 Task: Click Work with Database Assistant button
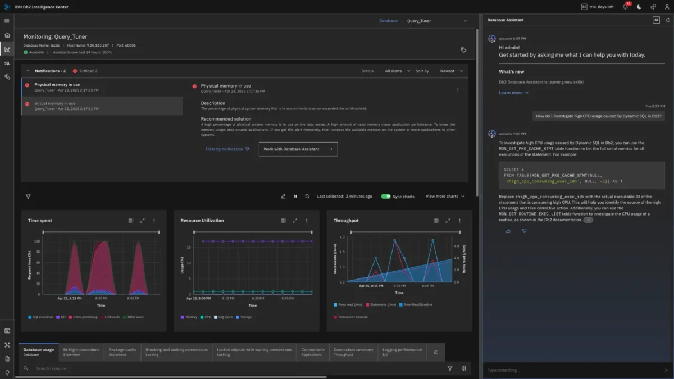point(298,149)
